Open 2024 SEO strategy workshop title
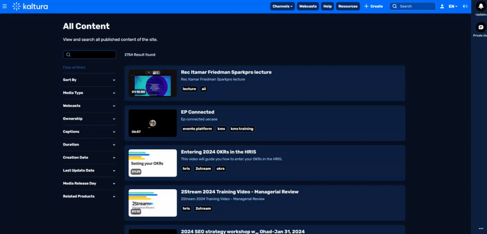The width and height of the screenshot is (487, 234). [x=243, y=232]
